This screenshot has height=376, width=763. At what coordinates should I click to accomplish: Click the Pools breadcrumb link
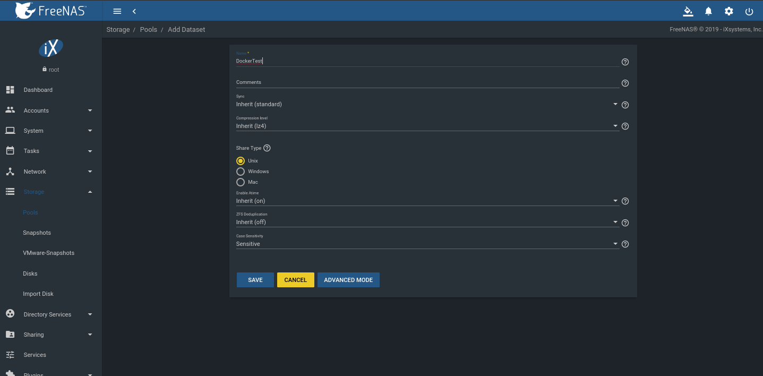click(149, 30)
